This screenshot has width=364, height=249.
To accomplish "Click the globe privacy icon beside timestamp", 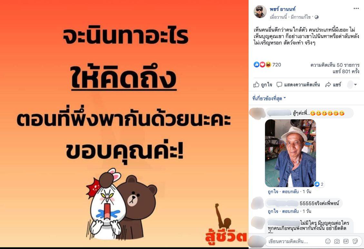I will click(x=316, y=17).
